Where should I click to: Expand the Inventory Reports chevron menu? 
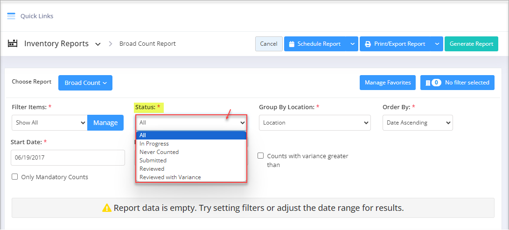[98, 44]
